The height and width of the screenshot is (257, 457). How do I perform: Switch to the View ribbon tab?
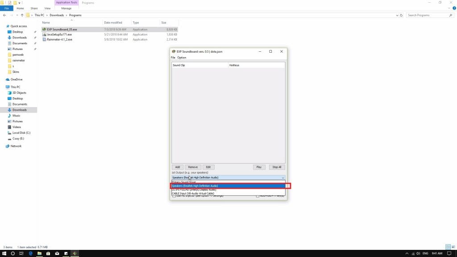47,8
